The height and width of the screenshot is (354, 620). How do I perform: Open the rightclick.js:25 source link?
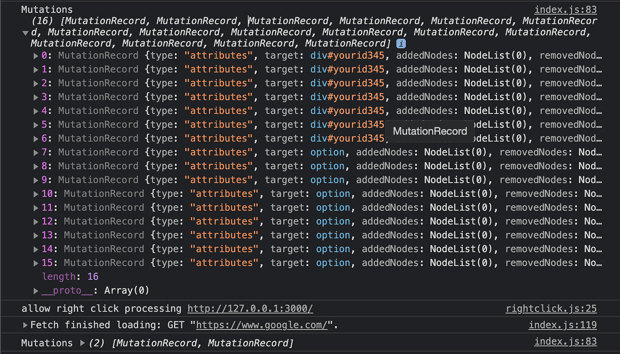pos(551,309)
